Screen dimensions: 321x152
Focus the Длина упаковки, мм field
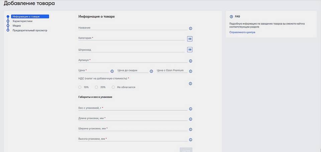coord(132,119)
